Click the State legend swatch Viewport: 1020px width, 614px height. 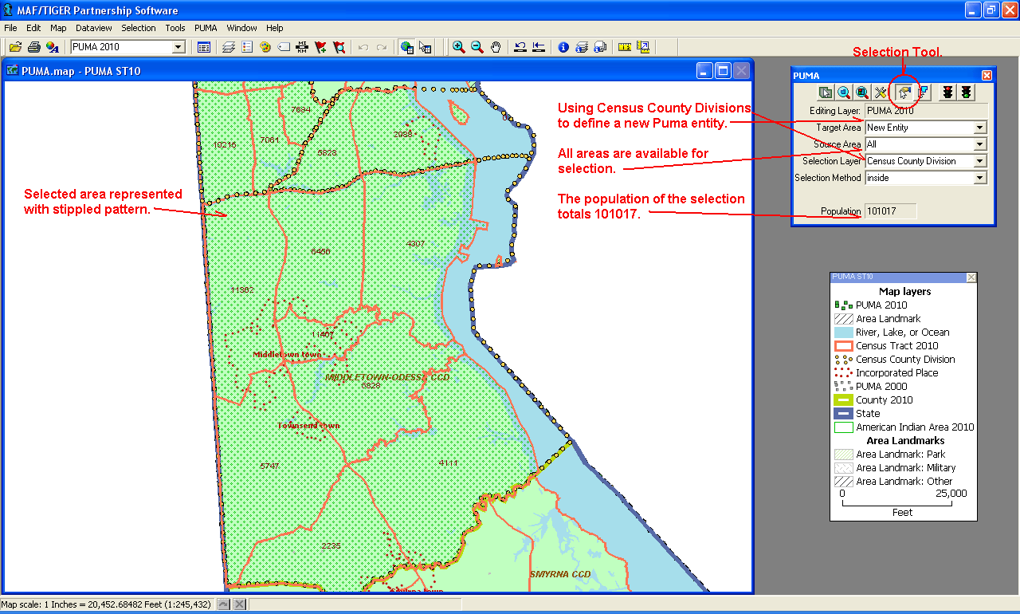click(843, 414)
